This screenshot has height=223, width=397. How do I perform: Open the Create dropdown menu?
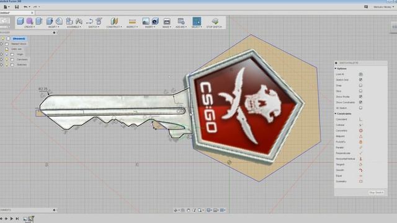pos(29,27)
